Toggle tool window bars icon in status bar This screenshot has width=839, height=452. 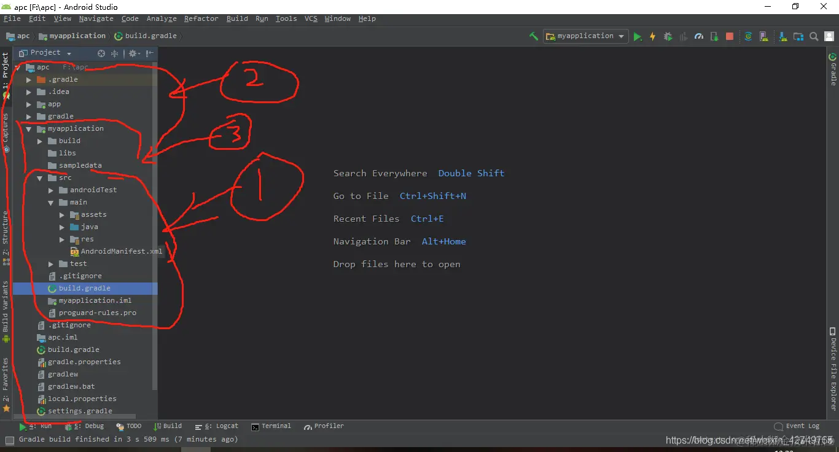(x=9, y=440)
